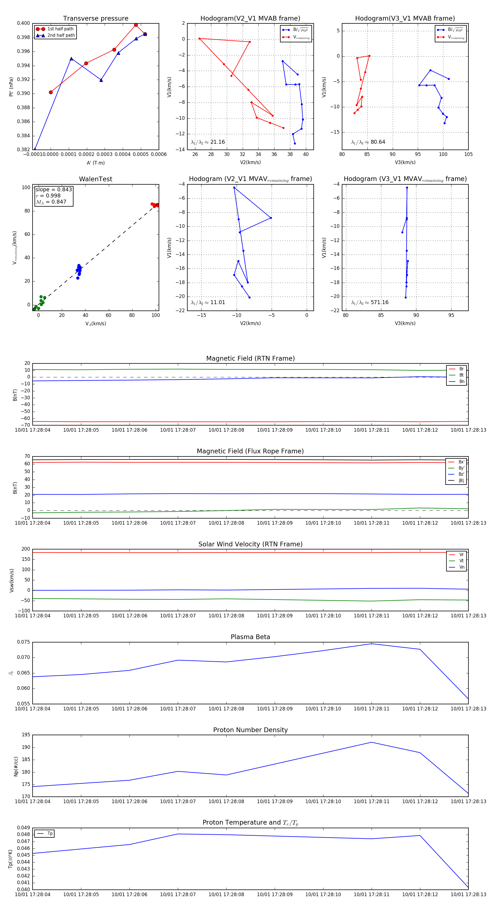
Task: Click the '195' tick on Proton Number Density
Action: [x=26, y=735]
